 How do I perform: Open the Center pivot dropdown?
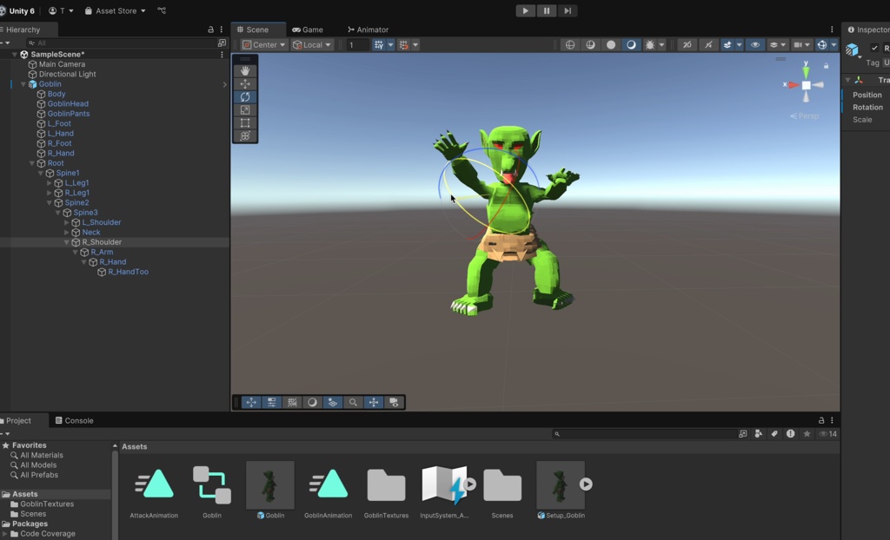click(263, 44)
